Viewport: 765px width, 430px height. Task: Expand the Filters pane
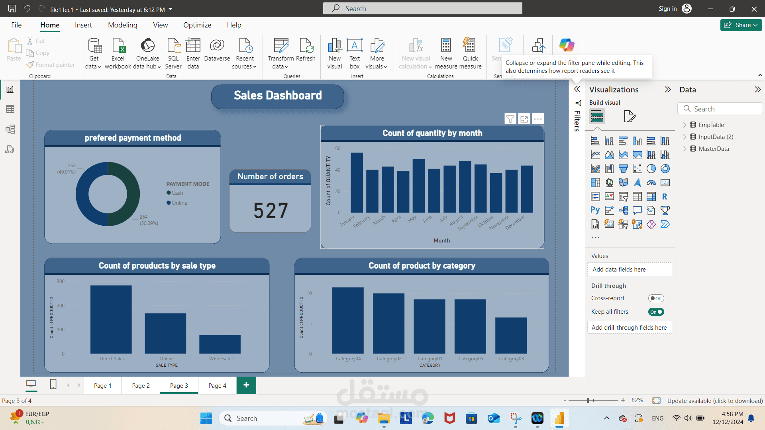[577, 89]
